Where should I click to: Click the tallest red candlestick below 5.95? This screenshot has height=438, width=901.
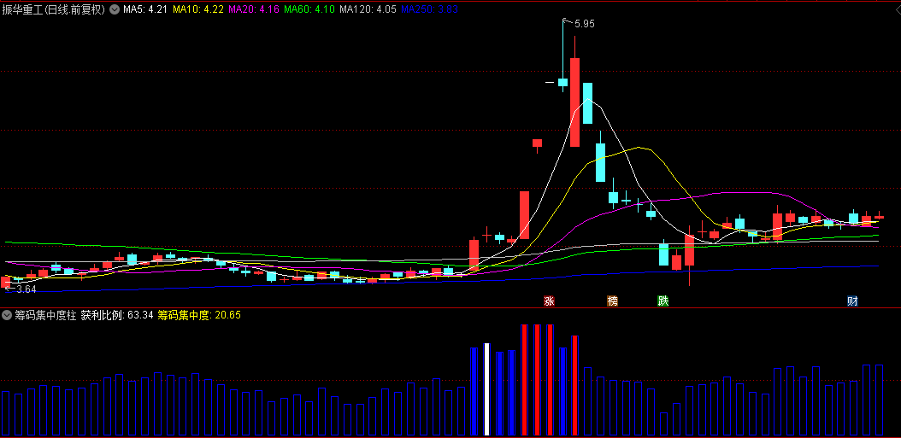[574, 102]
